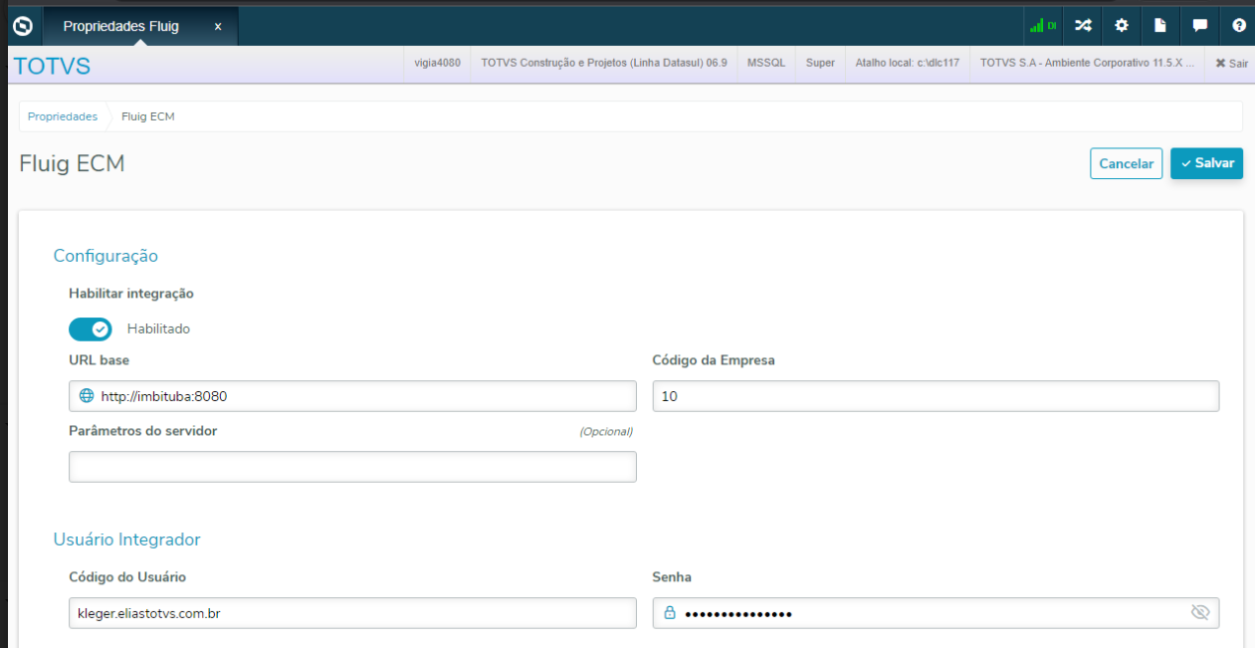Go to Propriedades breadcrumb link
This screenshot has width=1255, height=648.
point(63,116)
